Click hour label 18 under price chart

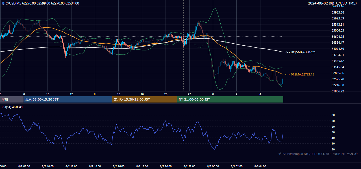click(142, 94)
